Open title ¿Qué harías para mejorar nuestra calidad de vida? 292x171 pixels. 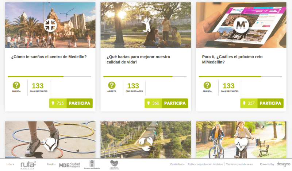(x=138, y=59)
